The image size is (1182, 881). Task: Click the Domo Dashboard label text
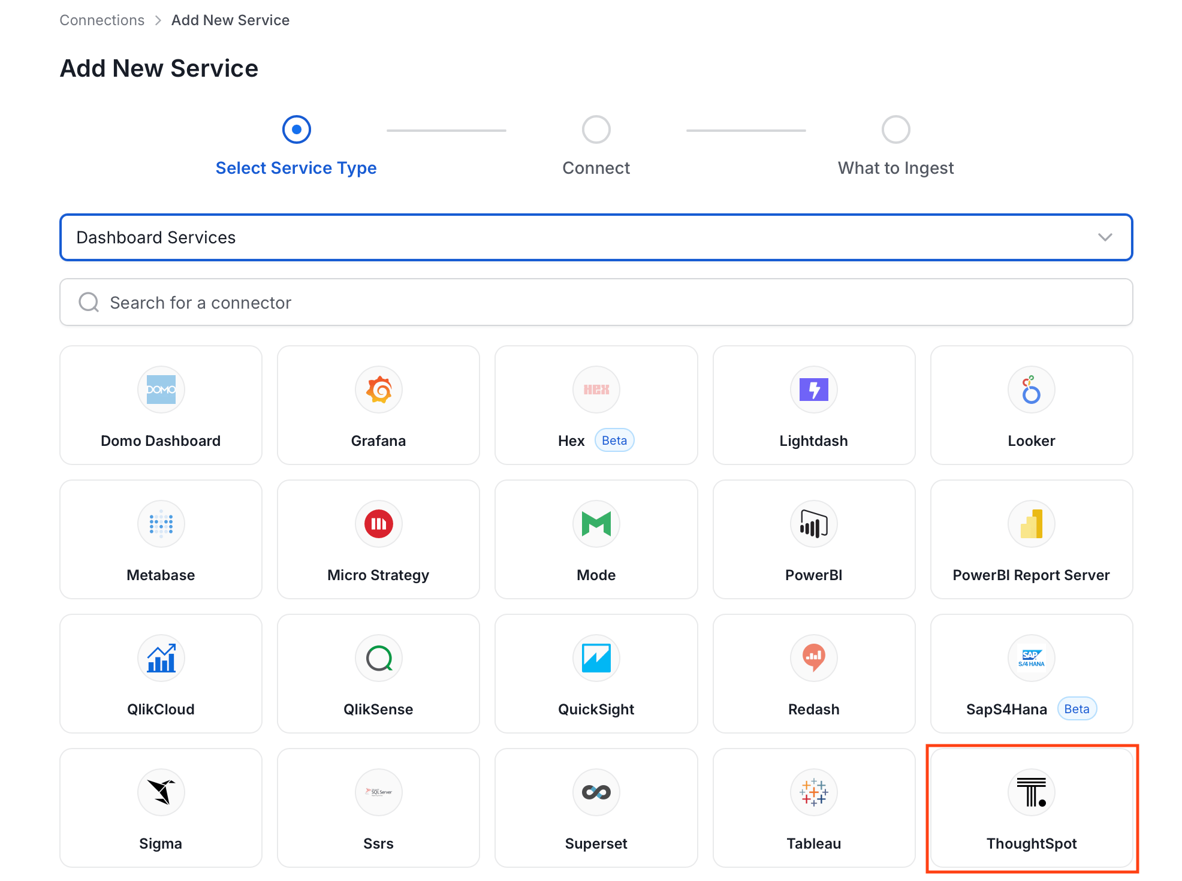point(161,441)
